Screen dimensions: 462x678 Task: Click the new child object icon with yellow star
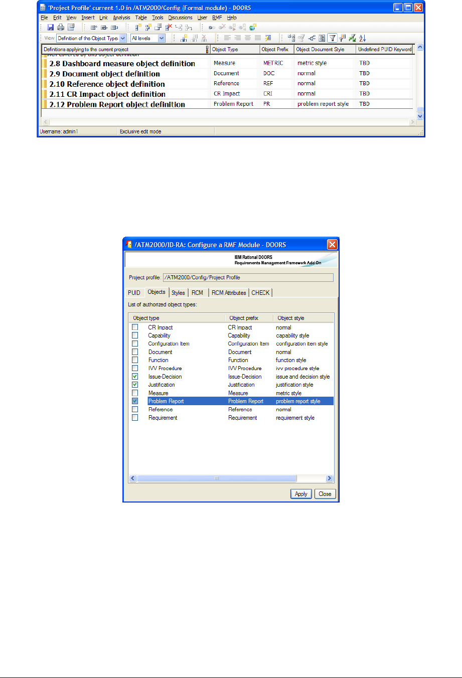[148, 27]
